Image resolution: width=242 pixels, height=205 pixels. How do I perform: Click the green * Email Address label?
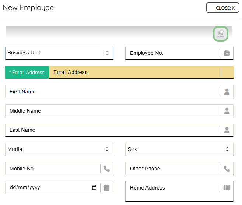(x=27, y=72)
